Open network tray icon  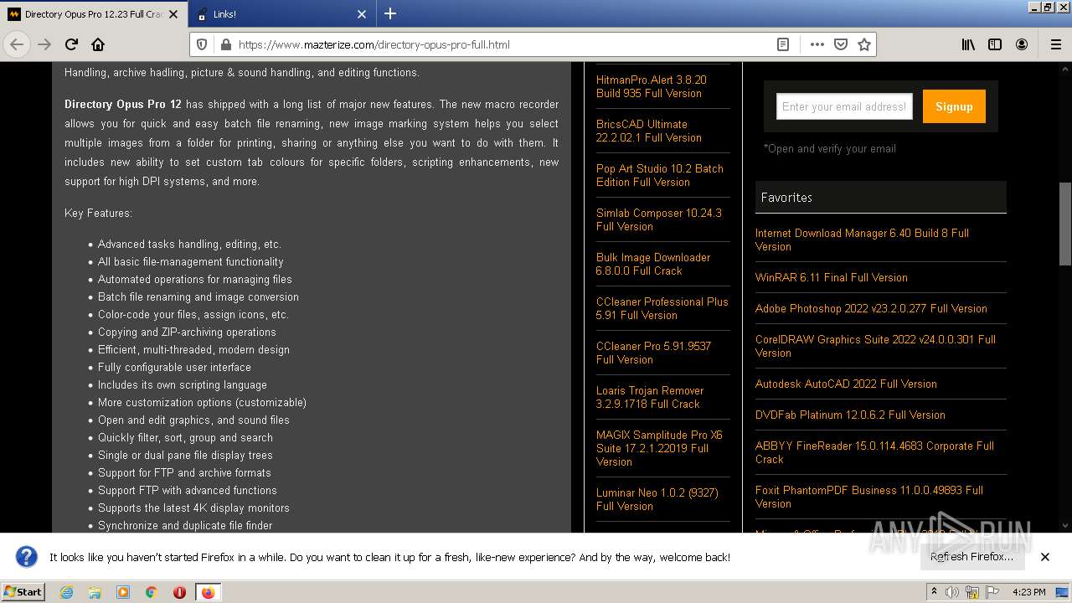click(972, 592)
